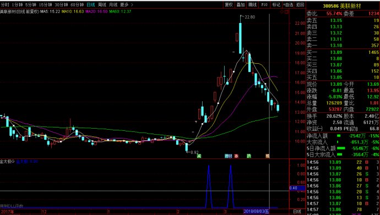Viewport: 380px width, 215px height.
Task: Add the stock to 自选 watchlist
Action: [288, 4]
